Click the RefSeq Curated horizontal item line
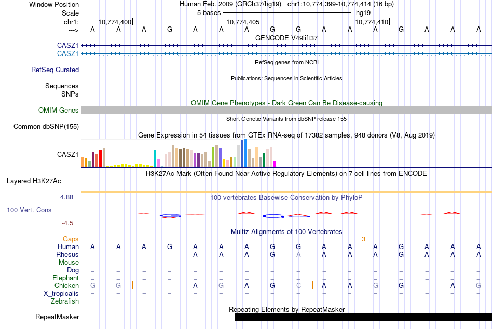This screenshot has width=493, height=329. [286, 70]
